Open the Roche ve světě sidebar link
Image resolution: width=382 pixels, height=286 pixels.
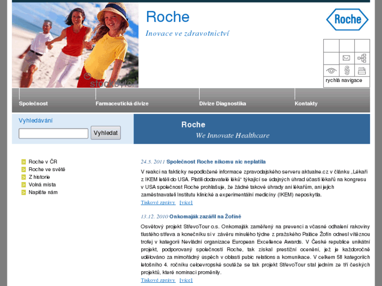pos(47,170)
